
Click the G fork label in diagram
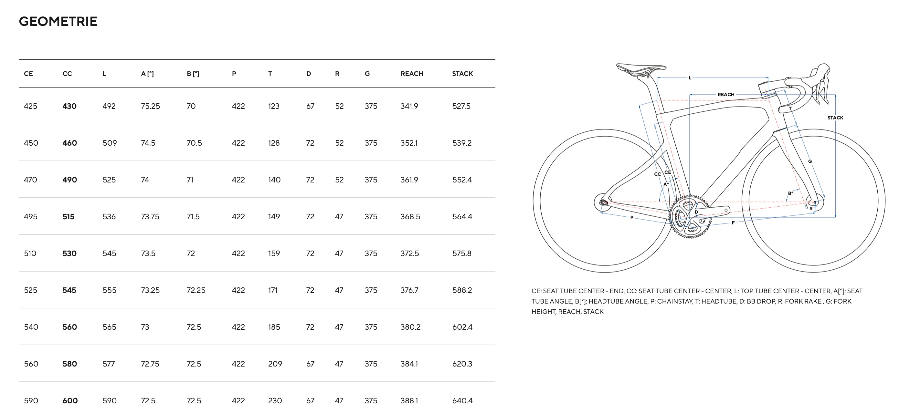point(810,161)
